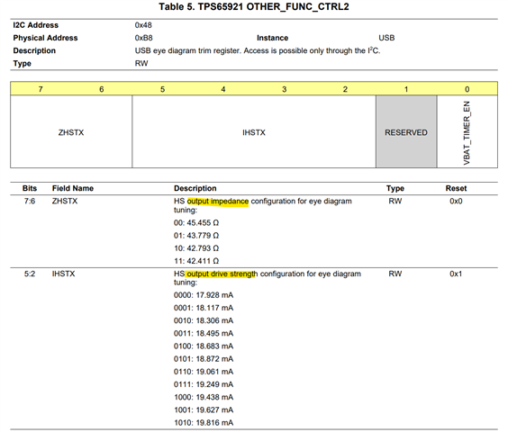Click the "10: 42.793 Ω" entry

[196, 248]
